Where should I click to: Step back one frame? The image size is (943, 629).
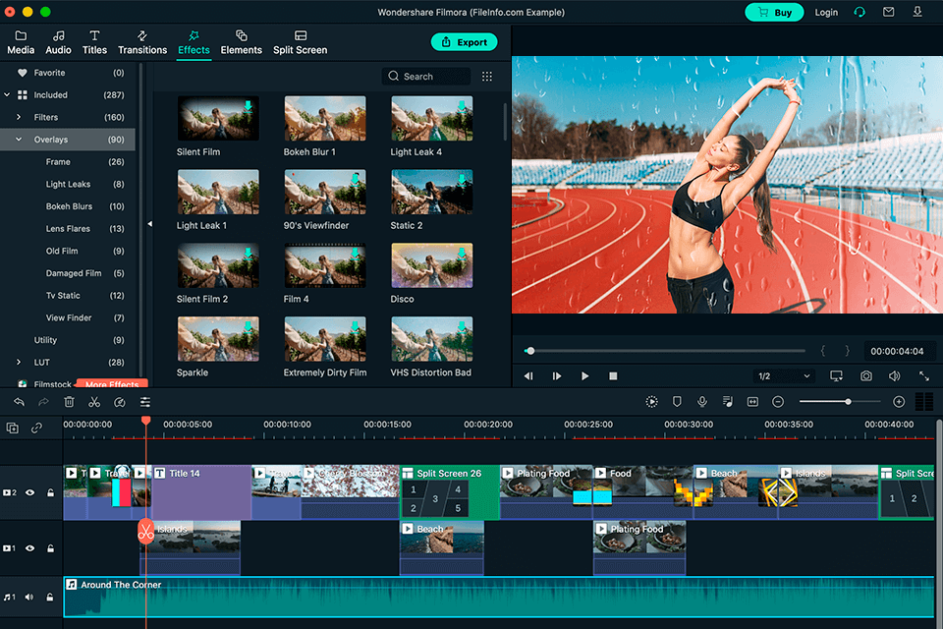tap(528, 375)
